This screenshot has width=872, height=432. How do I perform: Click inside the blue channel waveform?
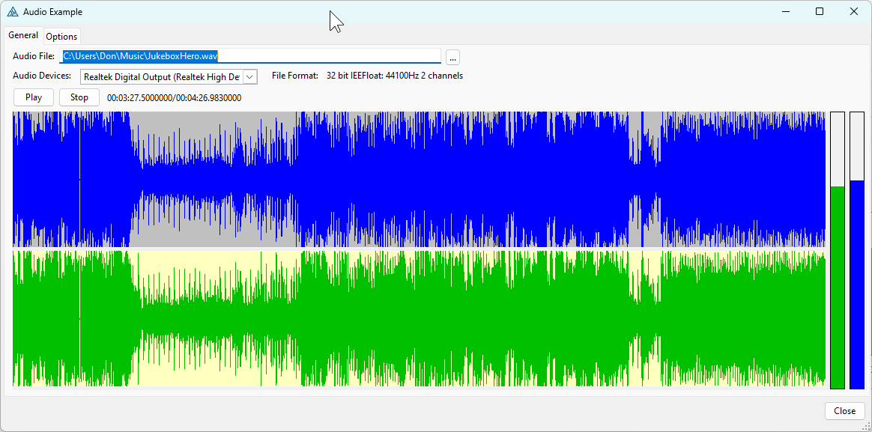[420, 180]
